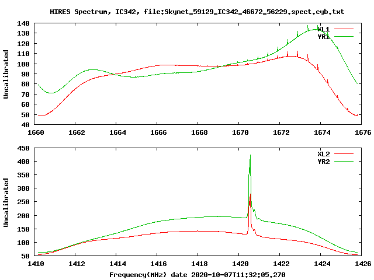Click the XL1 legend label
Image resolution: width=374 pixels, height=280 pixels.
point(323,29)
